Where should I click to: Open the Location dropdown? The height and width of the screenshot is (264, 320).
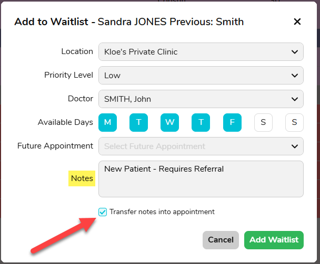tap(201, 52)
